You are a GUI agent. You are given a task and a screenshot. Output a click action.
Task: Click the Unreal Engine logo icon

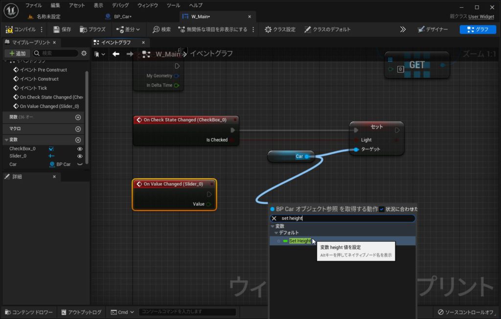pyautogui.click(x=11, y=11)
